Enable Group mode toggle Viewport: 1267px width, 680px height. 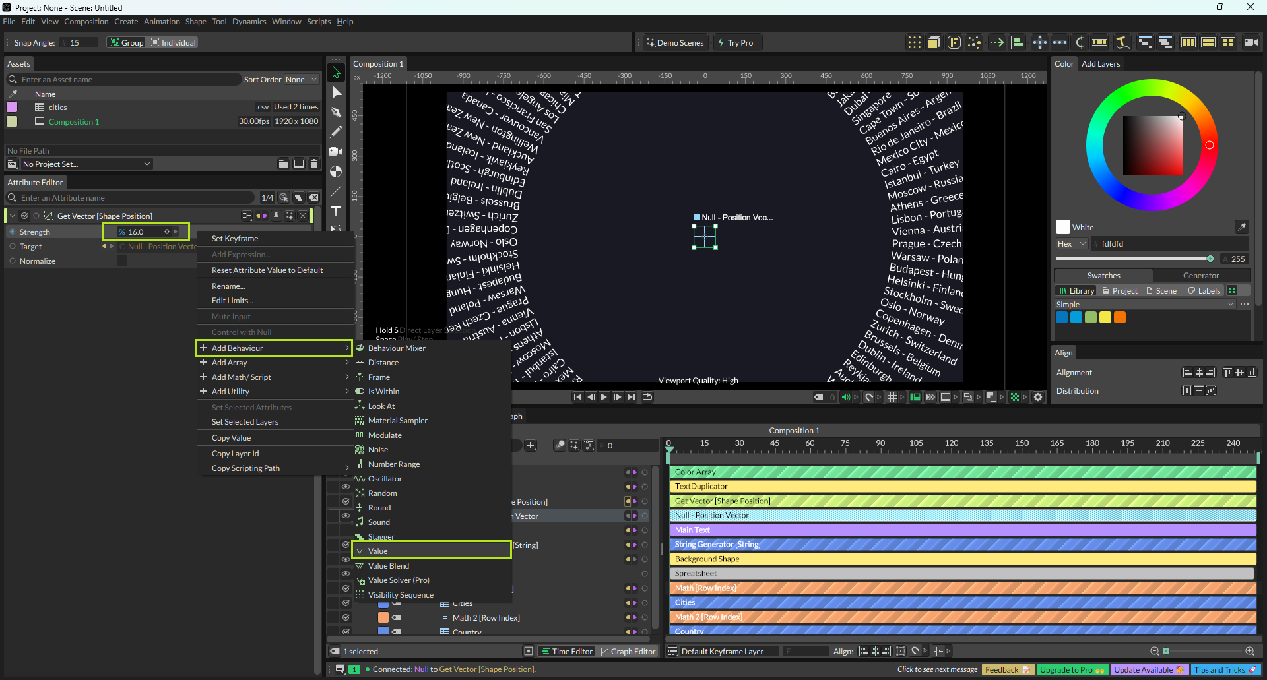pyautogui.click(x=126, y=43)
